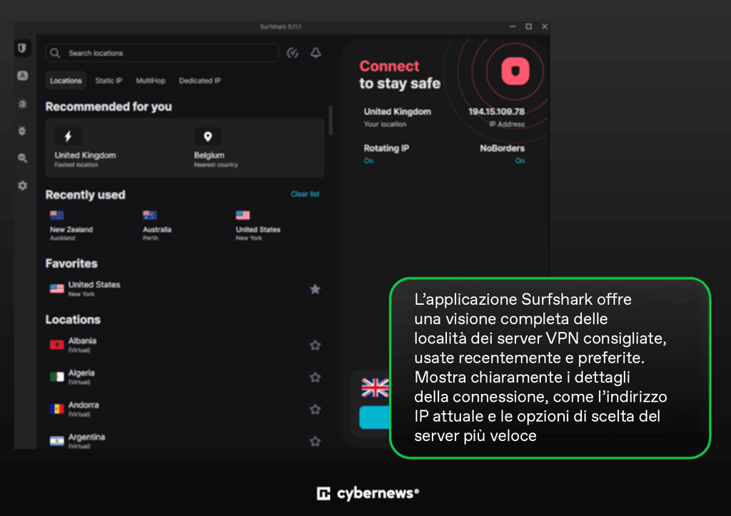Open the Search magnifier sidebar icon
This screenshot has height=516, width=731.
[22, 158]
